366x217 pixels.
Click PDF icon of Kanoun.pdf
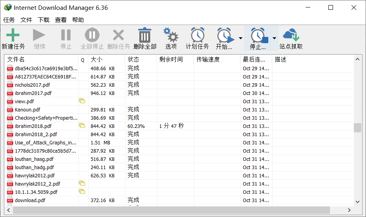pos(10,110)
